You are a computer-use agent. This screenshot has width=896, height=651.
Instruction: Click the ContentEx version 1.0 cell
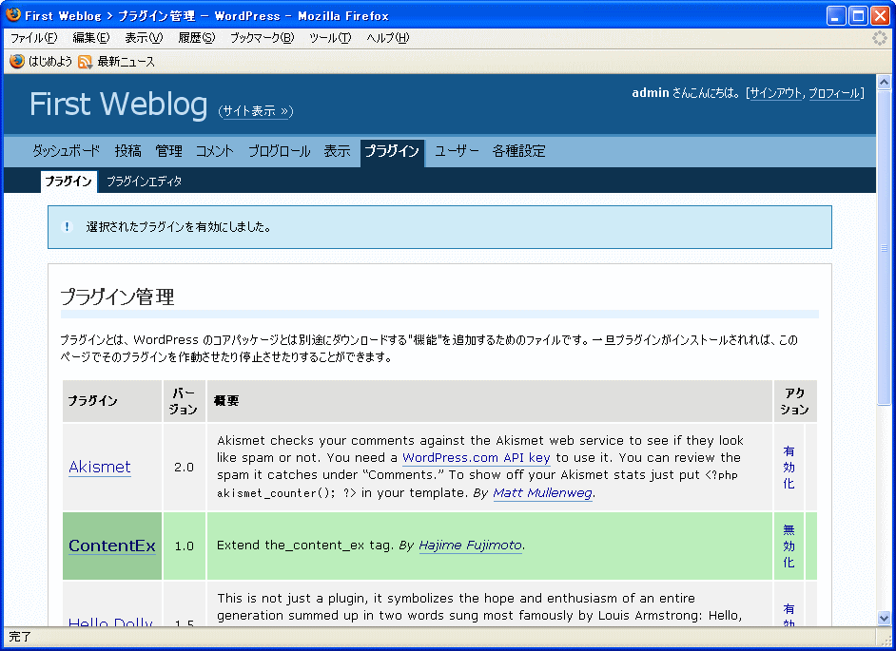pyautogui.click(x=184, y=546)
